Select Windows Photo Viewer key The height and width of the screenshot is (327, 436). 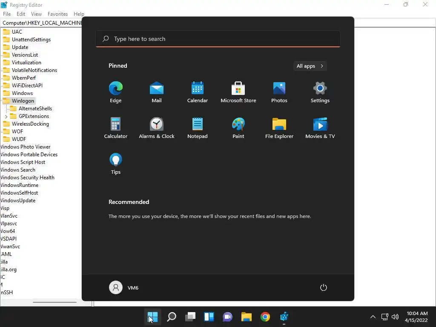click(25, 147)
